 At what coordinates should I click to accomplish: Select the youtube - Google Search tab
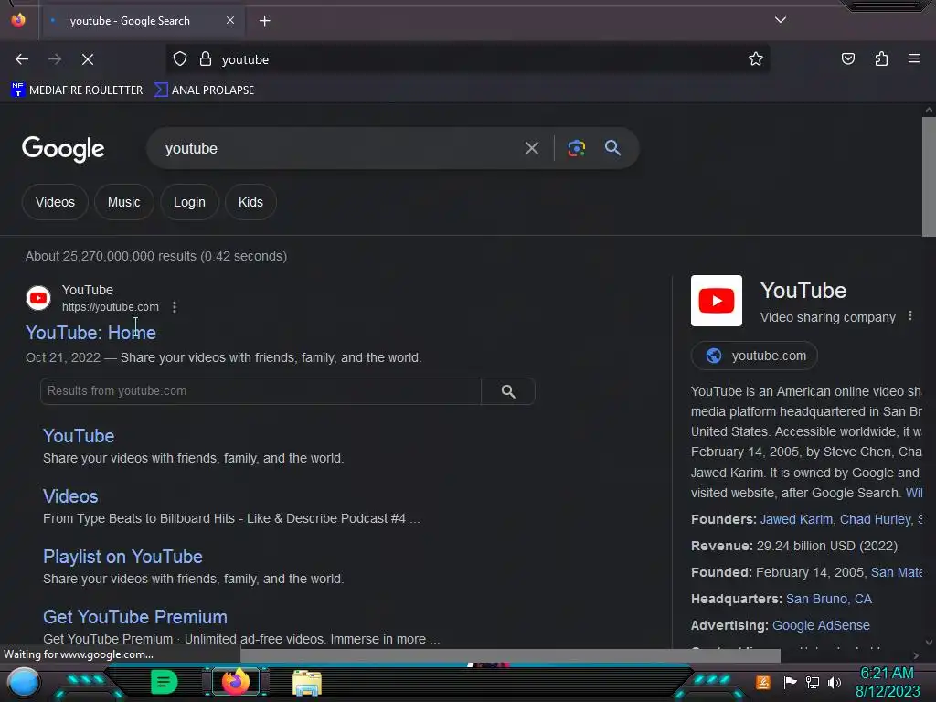click(x=142, y=21)
